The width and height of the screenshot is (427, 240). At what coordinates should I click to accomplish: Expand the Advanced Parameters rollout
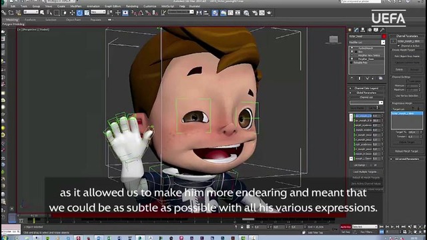click(407, 159)
